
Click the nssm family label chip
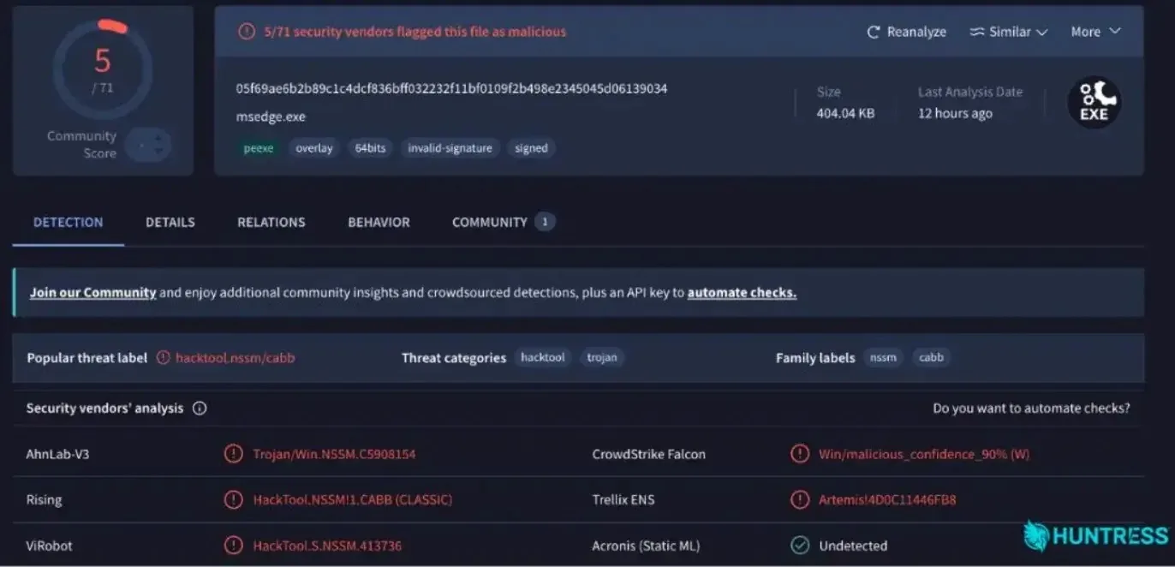click(883, 357)
